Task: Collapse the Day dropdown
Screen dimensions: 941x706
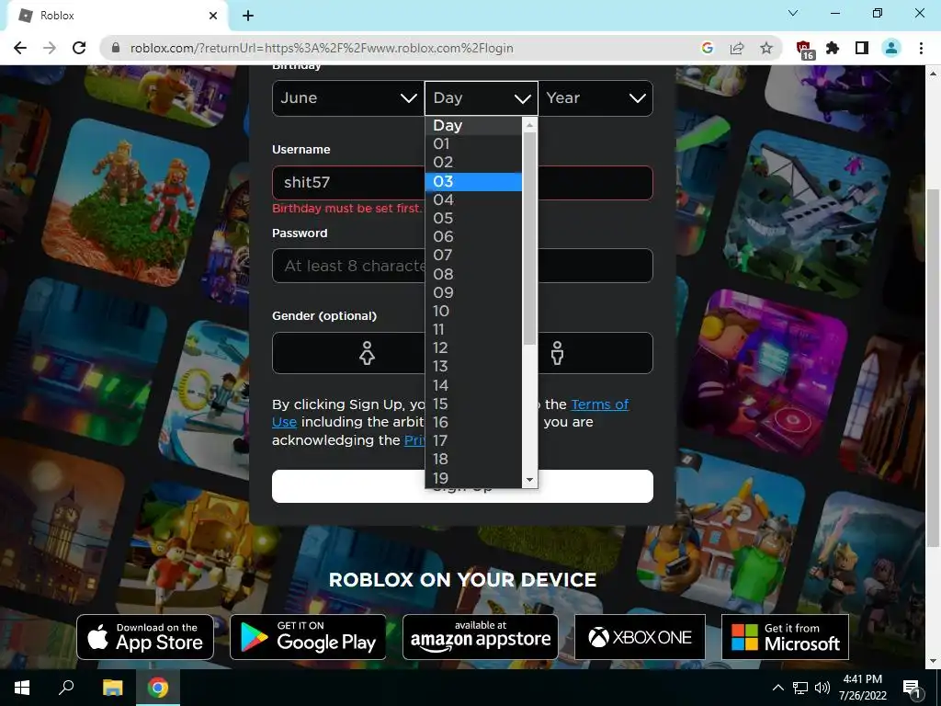Action: tap(482, 97)
